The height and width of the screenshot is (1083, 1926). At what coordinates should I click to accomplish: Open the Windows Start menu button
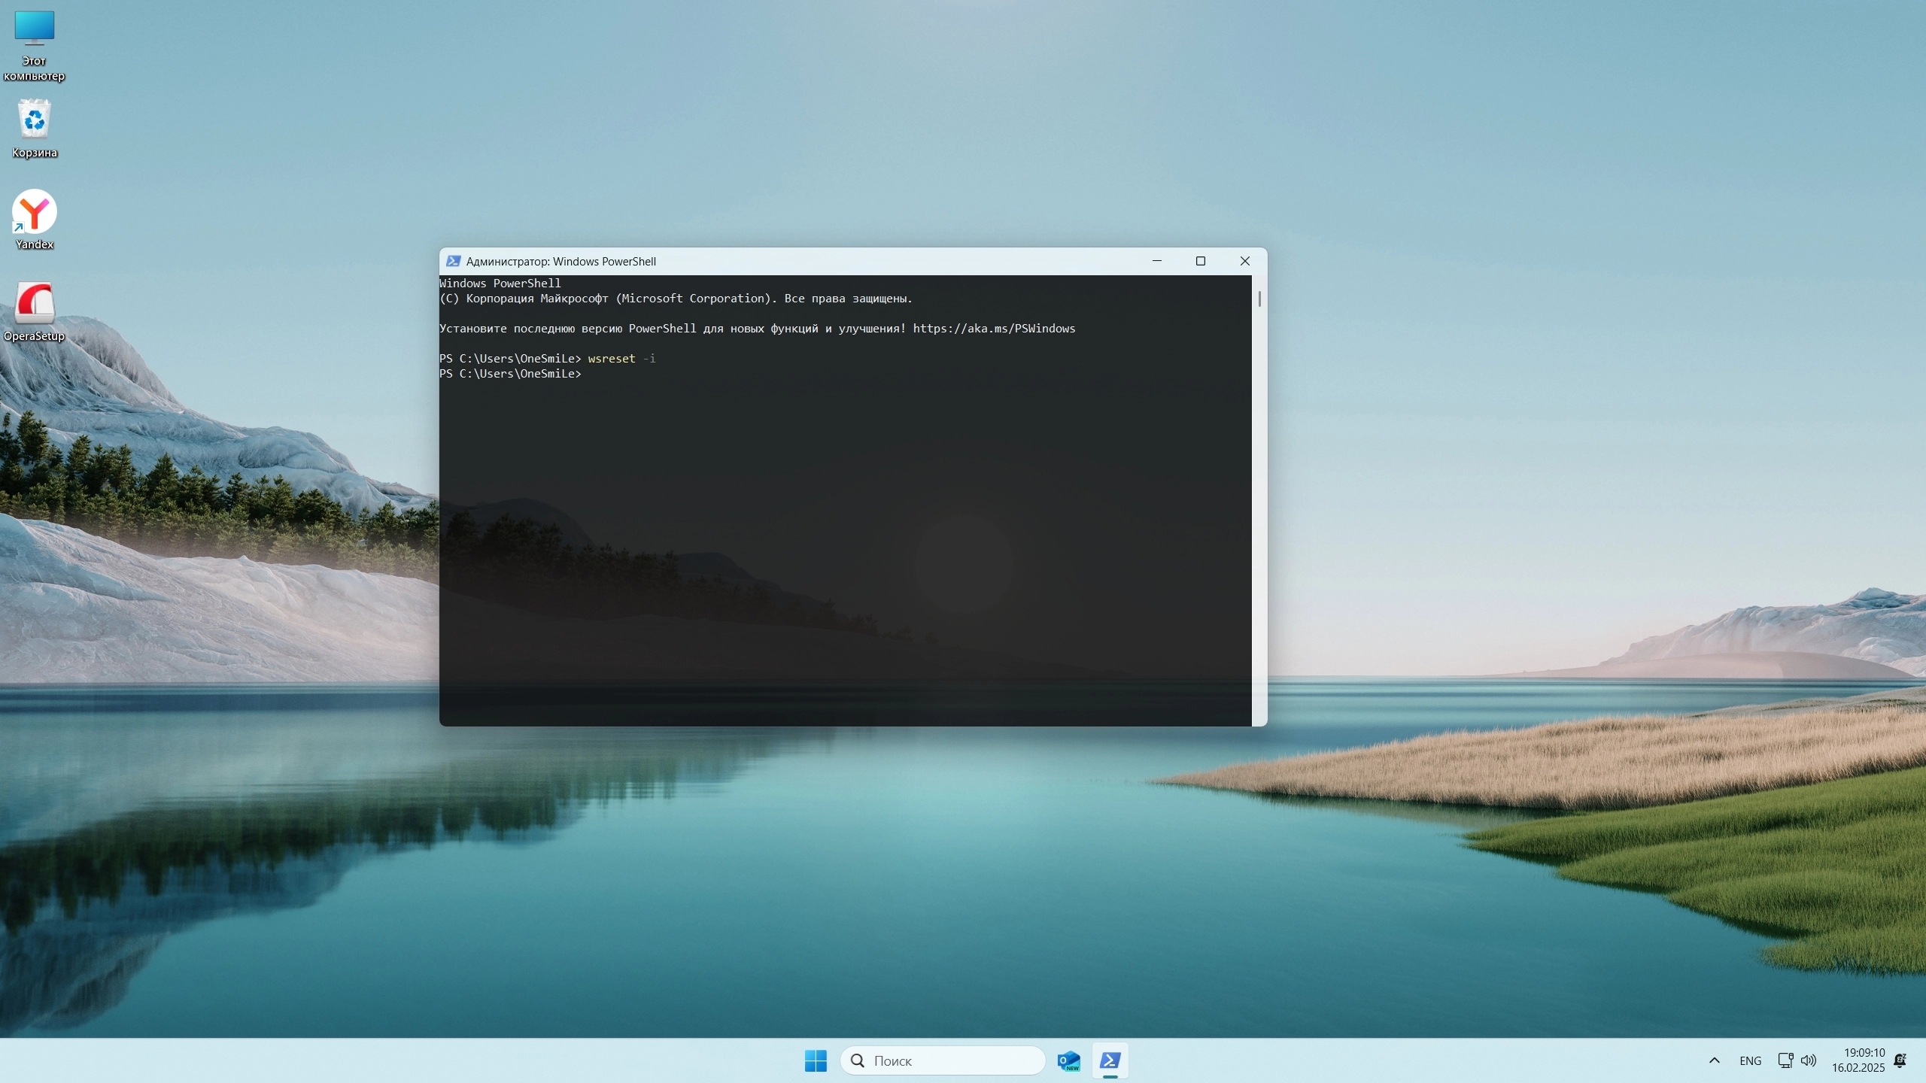816,1060
